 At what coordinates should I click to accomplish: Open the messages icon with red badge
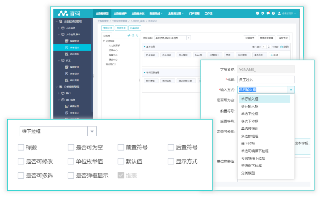[268, 13]
